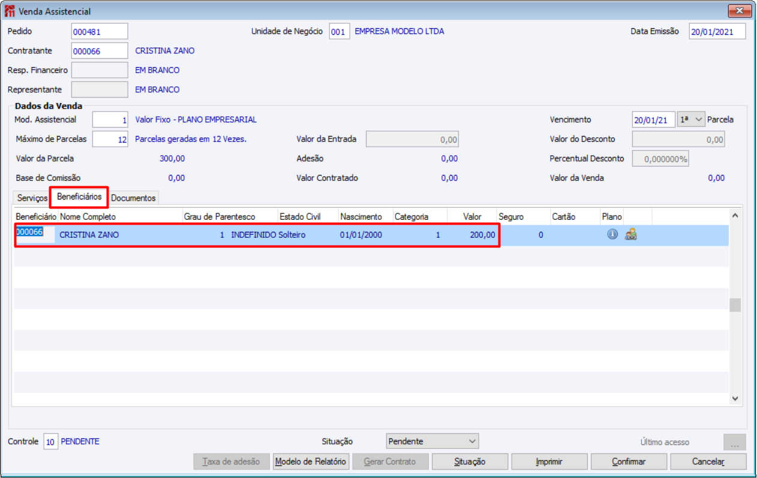Viewport: 757px width, 478px height.
Task: Click the Solteiro cell in the grid
Action: (x=292, y=235)
